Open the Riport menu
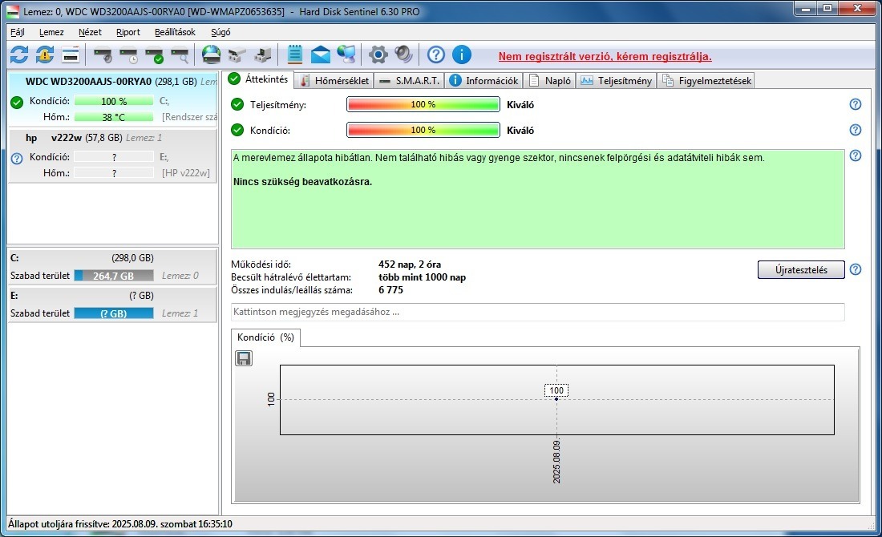The height and width of the screenshot is (537, 882). click(x=127, y=32)
